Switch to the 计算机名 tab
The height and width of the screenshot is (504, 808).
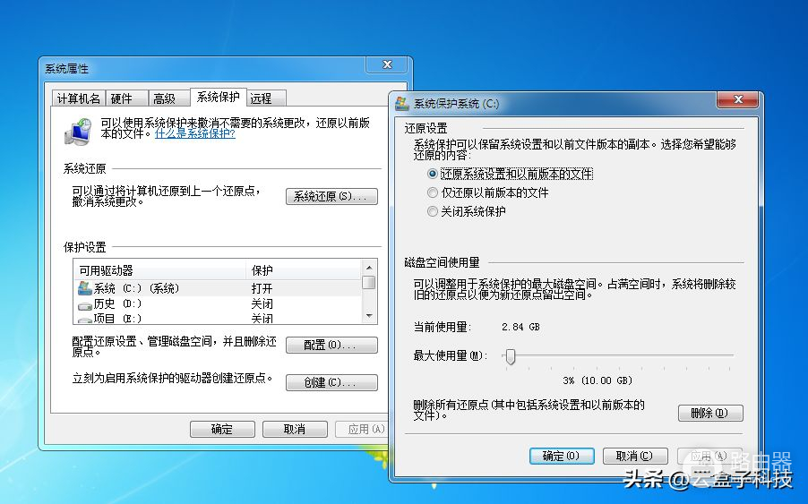78,98
